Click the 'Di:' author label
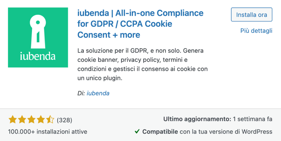This screenshot has width=281, height=141. (x=81, y=93)
